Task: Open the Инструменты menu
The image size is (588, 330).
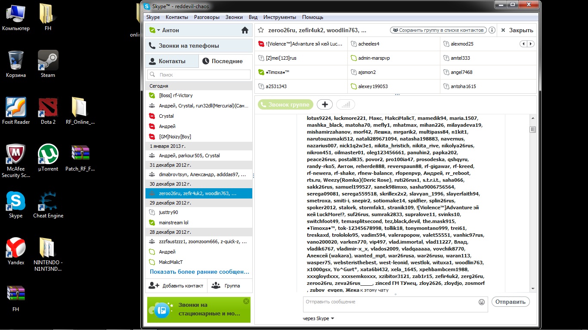Action: [280, 17]
